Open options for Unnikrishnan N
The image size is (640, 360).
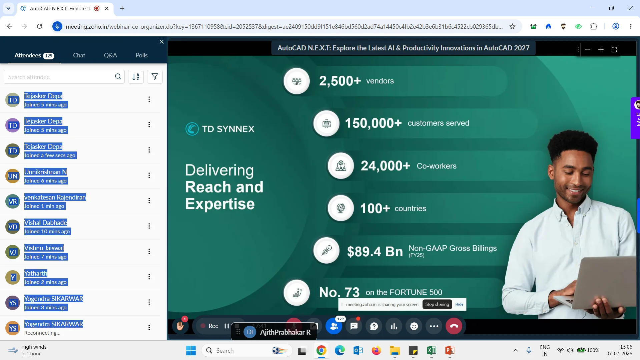tap(149, 175)
